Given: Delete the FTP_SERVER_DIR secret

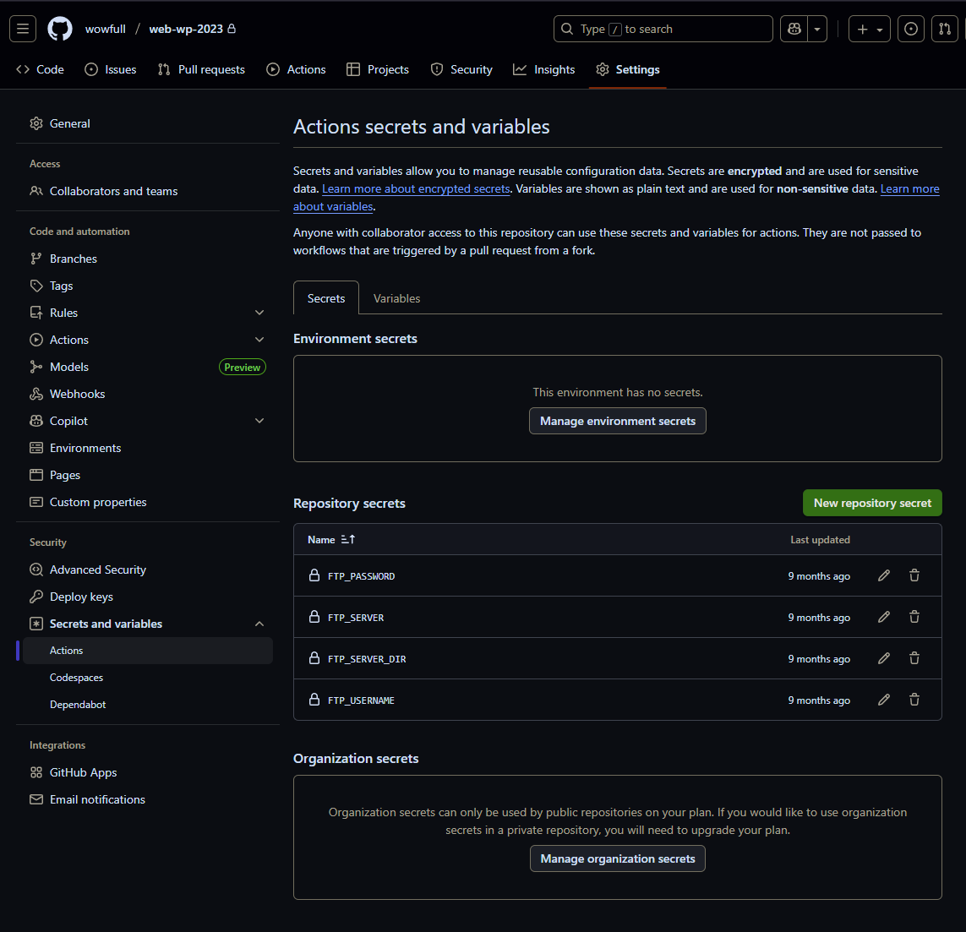Looking at the screenshot, I should [x=914, y=658].
